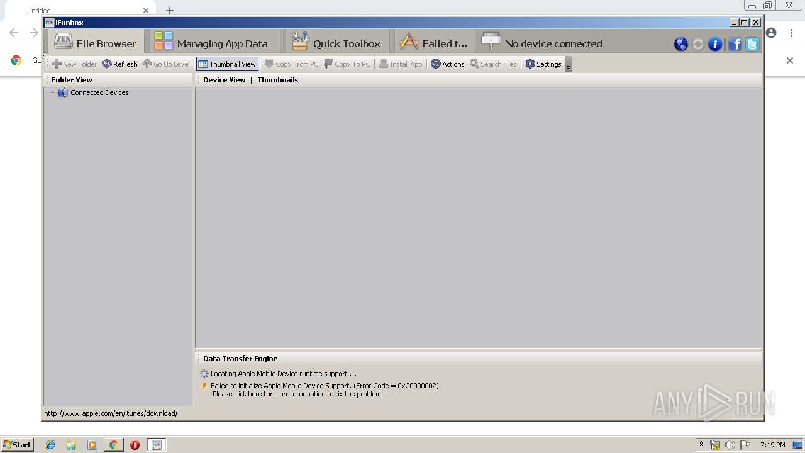Open the Actions menu
The image size is (805, 453).
click(x=448, y=64)
